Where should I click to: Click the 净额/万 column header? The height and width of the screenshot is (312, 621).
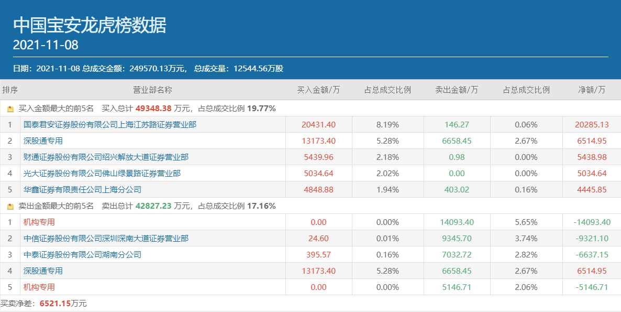591,90
